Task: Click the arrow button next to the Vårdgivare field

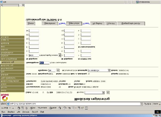Action: 58,71
